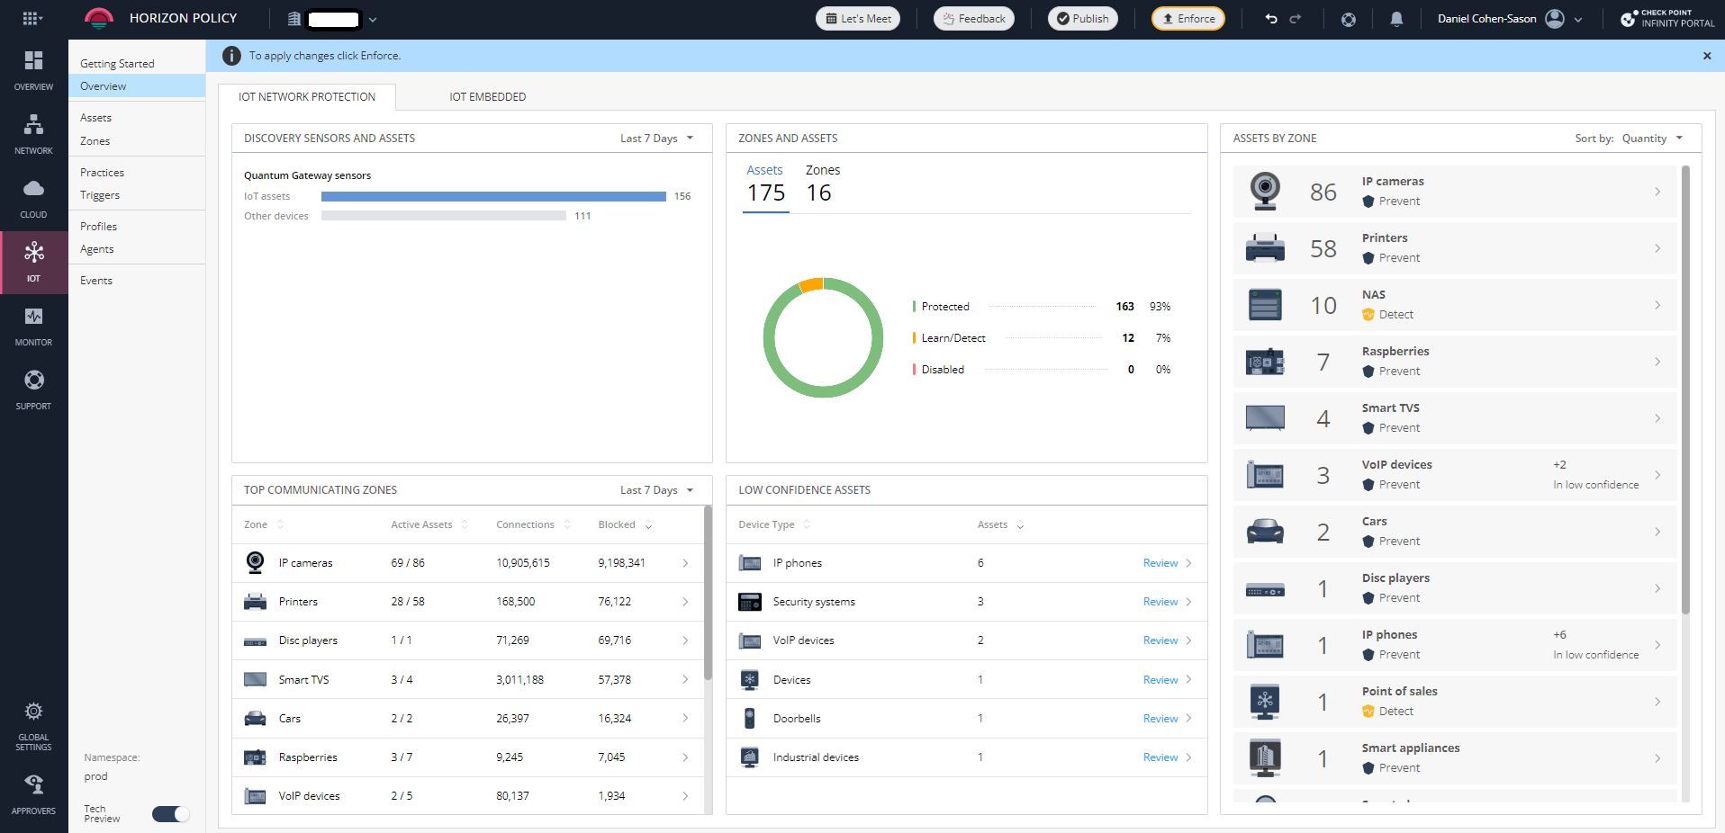Click the Security systems icon in Low Confidence Assets
The height and width of the screenshot is (833, 1725).
pos(749,602)
